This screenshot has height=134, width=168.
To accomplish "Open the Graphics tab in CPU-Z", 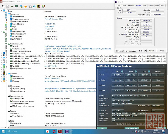I will [151, 5].
